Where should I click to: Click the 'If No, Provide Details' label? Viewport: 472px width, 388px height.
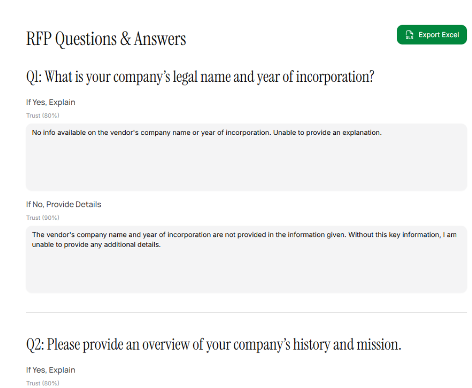(64, 204)
